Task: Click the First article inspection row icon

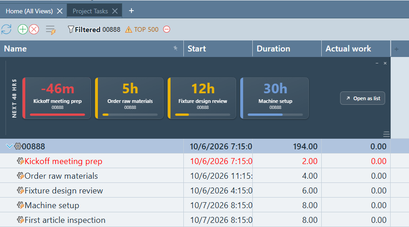Action: tap(20, 220)
